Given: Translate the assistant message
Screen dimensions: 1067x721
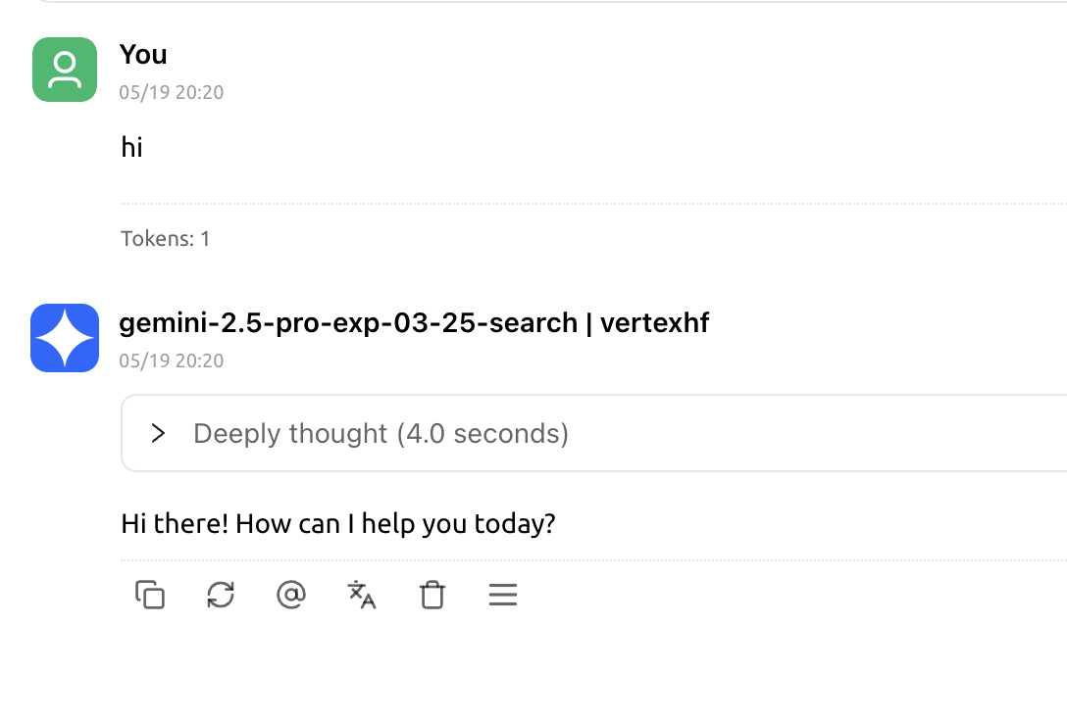Looking at the screenshot, I should click(362, 595).
